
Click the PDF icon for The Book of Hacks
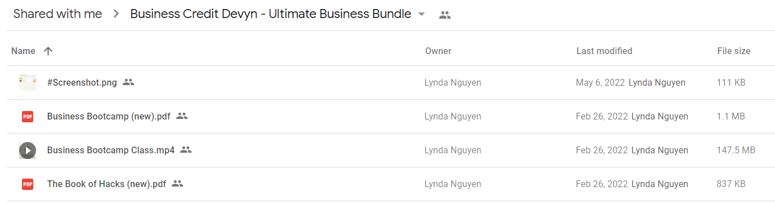(27, 184)
